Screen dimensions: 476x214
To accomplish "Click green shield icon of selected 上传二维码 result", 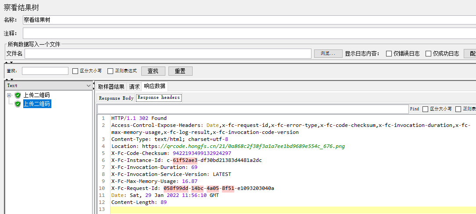I will [x=18, y=104].
